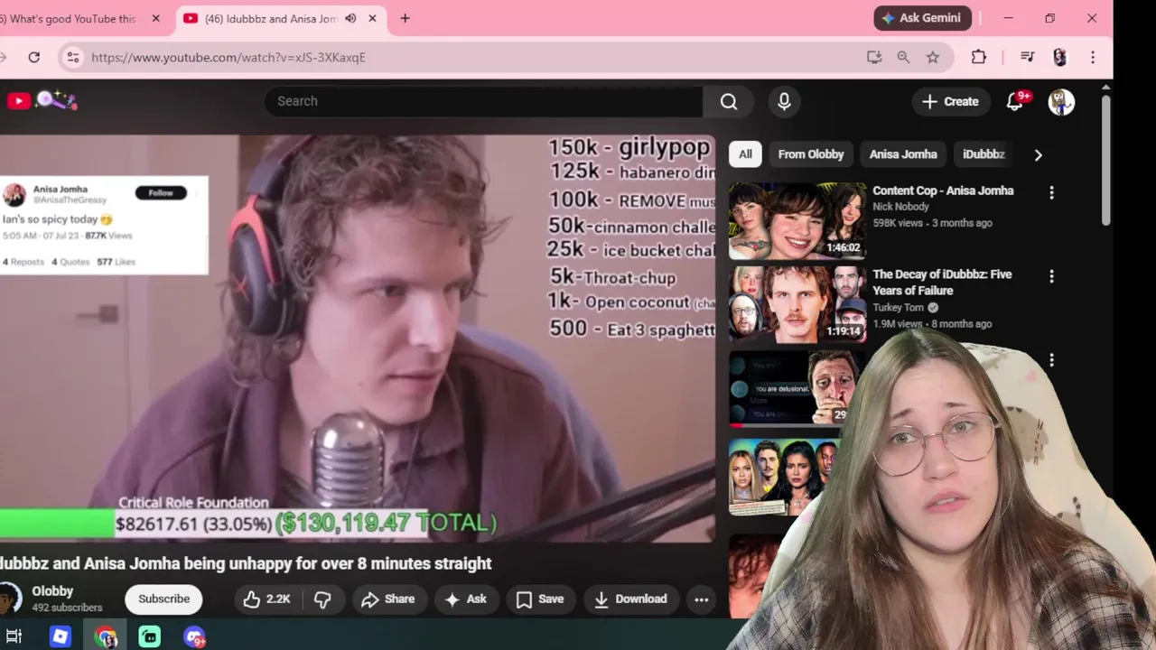Open the blue app icon in taskbar

(x=61, y=636)
